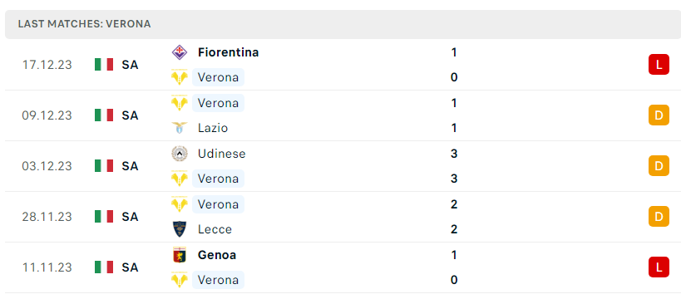Select highlighted Verona in the Lecce match
The image size is (681, 299).
pos(218,204)
